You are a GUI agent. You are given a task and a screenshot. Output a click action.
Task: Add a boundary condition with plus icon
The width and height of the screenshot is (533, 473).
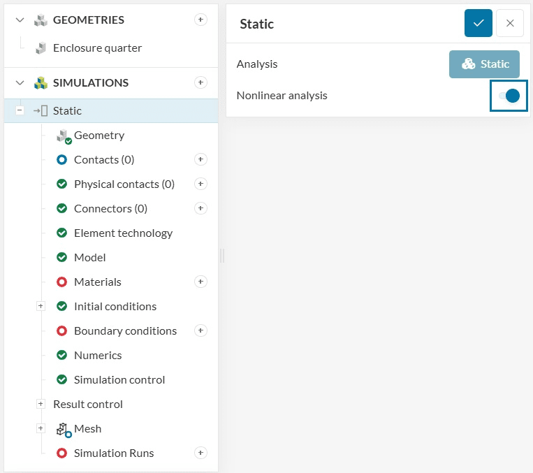[x=200, y=330]
